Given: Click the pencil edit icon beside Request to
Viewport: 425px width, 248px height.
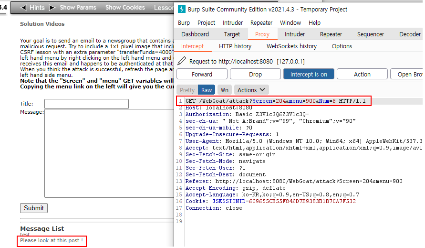Looking at the screenshot, I should point(182,61).
